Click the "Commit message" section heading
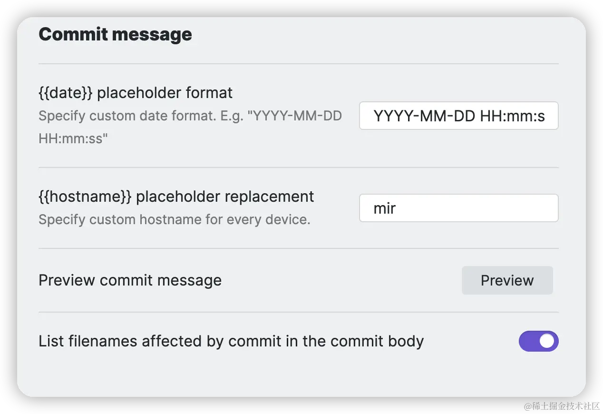 pyautogui.click(x=115, y=34)
